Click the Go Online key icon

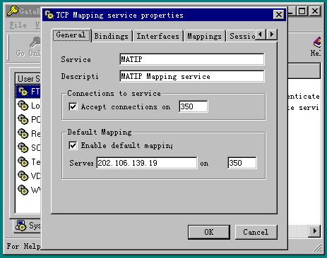[x=35, y=43]
